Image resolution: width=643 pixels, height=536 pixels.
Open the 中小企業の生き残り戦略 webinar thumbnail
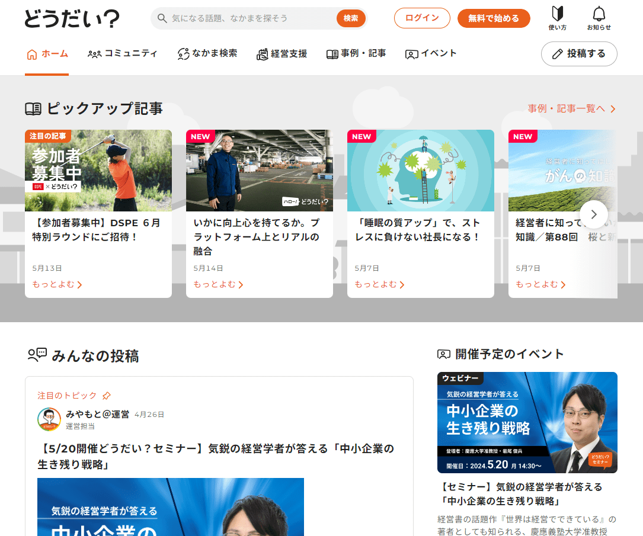[x=527, y=422]
